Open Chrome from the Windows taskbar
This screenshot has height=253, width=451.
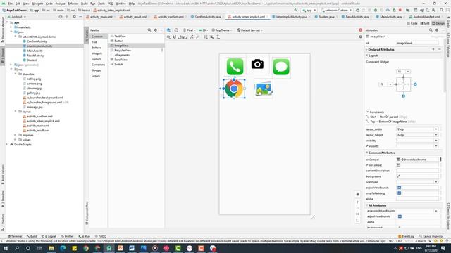(86, 248)
